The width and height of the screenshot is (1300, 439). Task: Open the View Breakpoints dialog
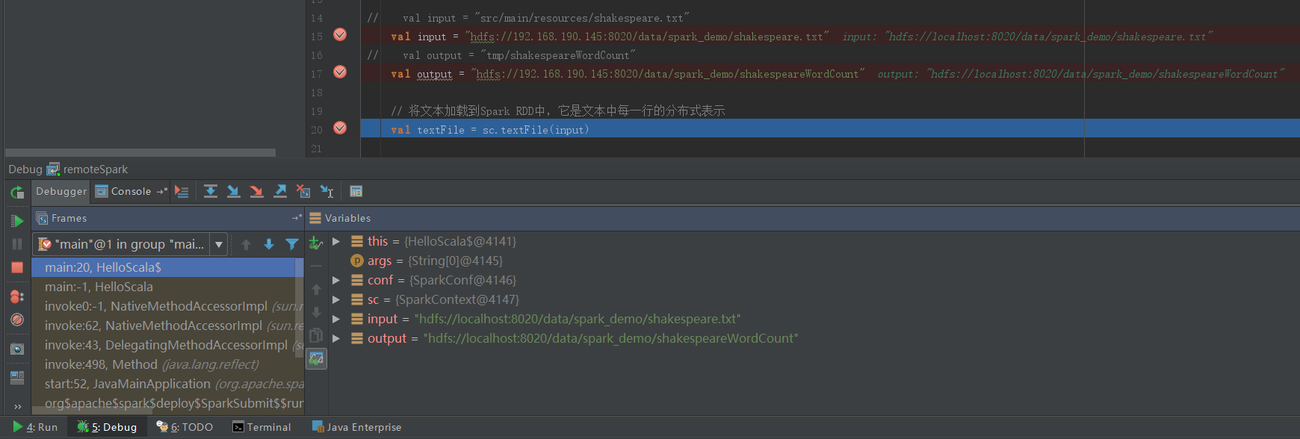tap(16, 296)
